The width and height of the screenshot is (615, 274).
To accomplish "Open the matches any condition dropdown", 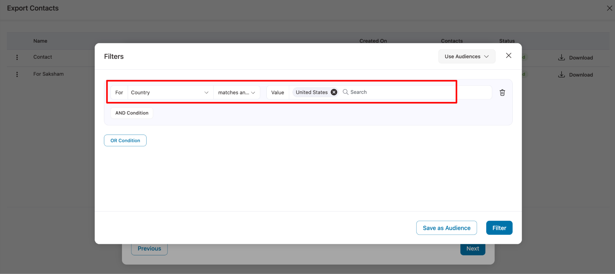I will coord(236,92).
